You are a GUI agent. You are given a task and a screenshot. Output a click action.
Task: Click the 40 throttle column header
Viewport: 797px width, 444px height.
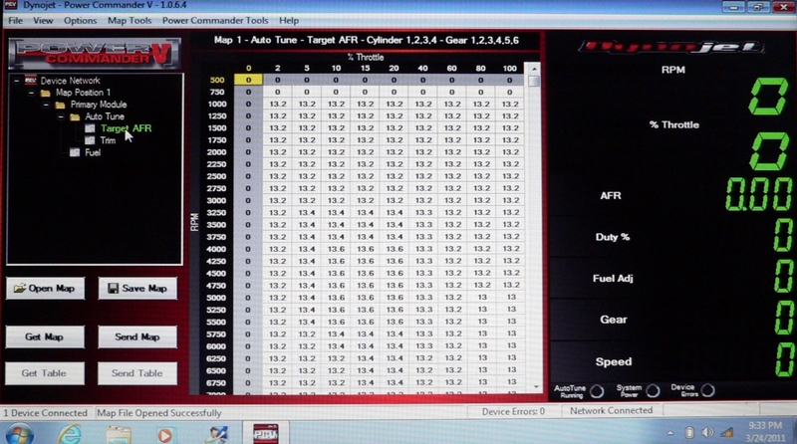(422, 68)
